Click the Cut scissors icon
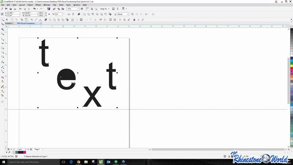293x165 pixels. (x=20, y=9)
